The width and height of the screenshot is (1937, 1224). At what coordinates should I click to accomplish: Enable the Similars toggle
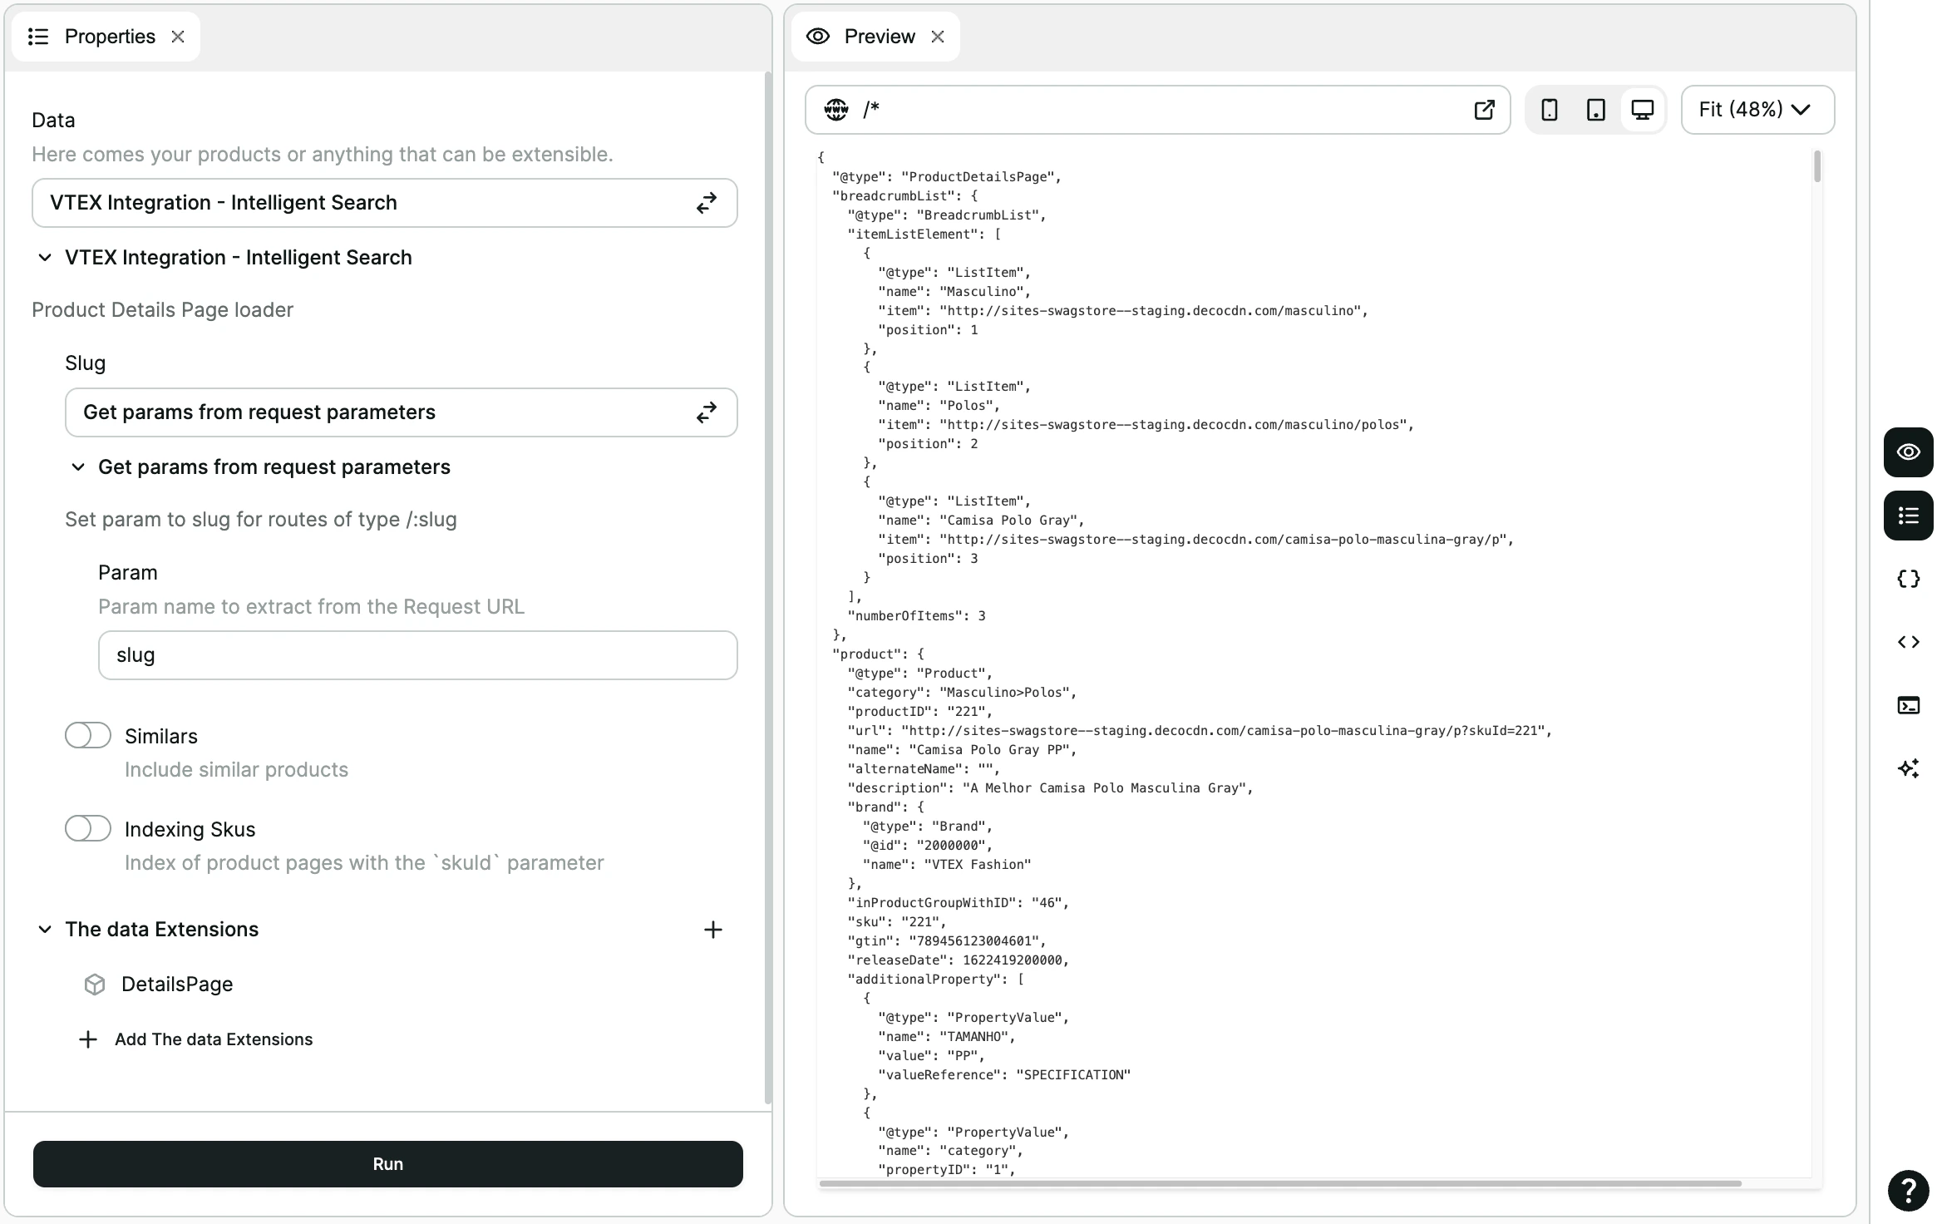(88, 736)
